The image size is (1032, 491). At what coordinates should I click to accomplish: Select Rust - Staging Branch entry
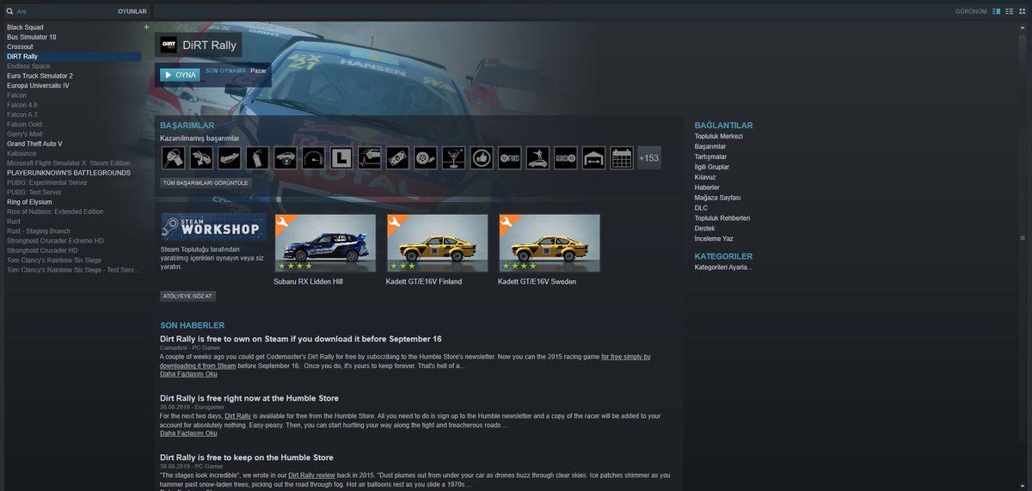(39, 231)
